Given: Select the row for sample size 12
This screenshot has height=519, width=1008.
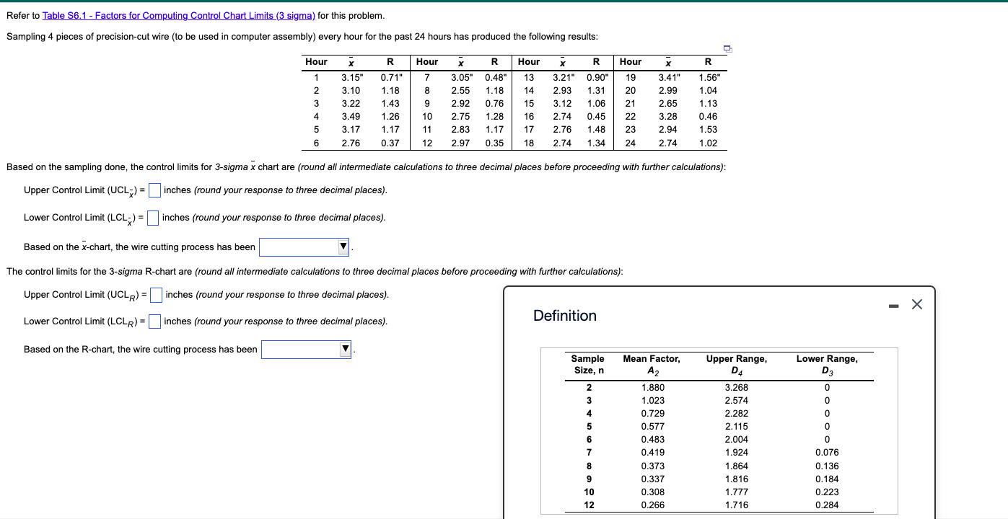Looking at the screenshot, I should [x=590, y=505].
